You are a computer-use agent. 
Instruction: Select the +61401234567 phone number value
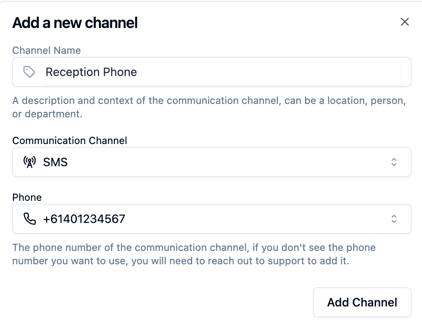[84, 219]
